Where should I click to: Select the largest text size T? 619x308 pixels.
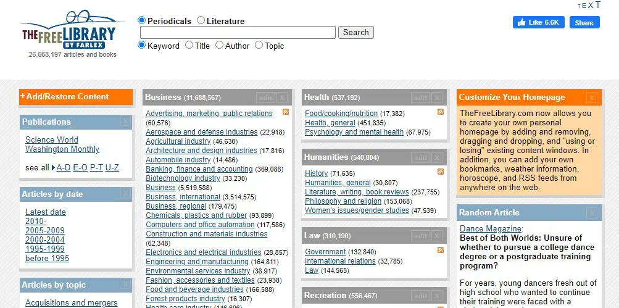coord(597,5)
